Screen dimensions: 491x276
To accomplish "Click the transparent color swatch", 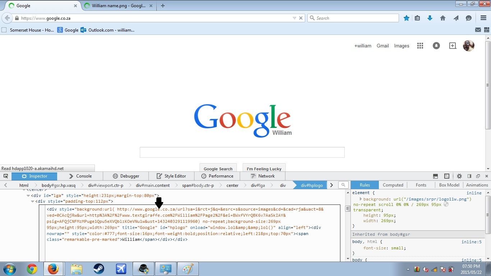I will point(446,204).
